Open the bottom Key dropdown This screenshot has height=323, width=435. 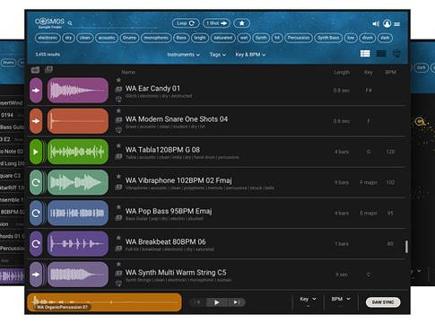coord(308,299)
